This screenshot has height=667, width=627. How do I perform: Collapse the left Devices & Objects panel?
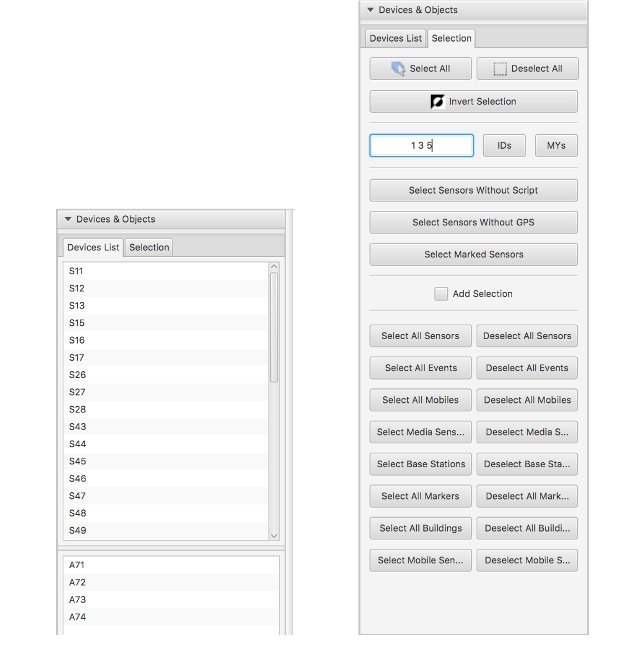tap(68, 219)
